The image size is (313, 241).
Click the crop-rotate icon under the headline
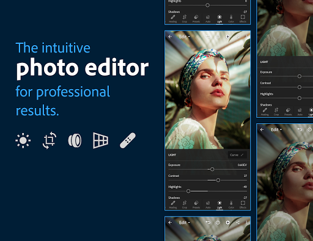[50, 140]
